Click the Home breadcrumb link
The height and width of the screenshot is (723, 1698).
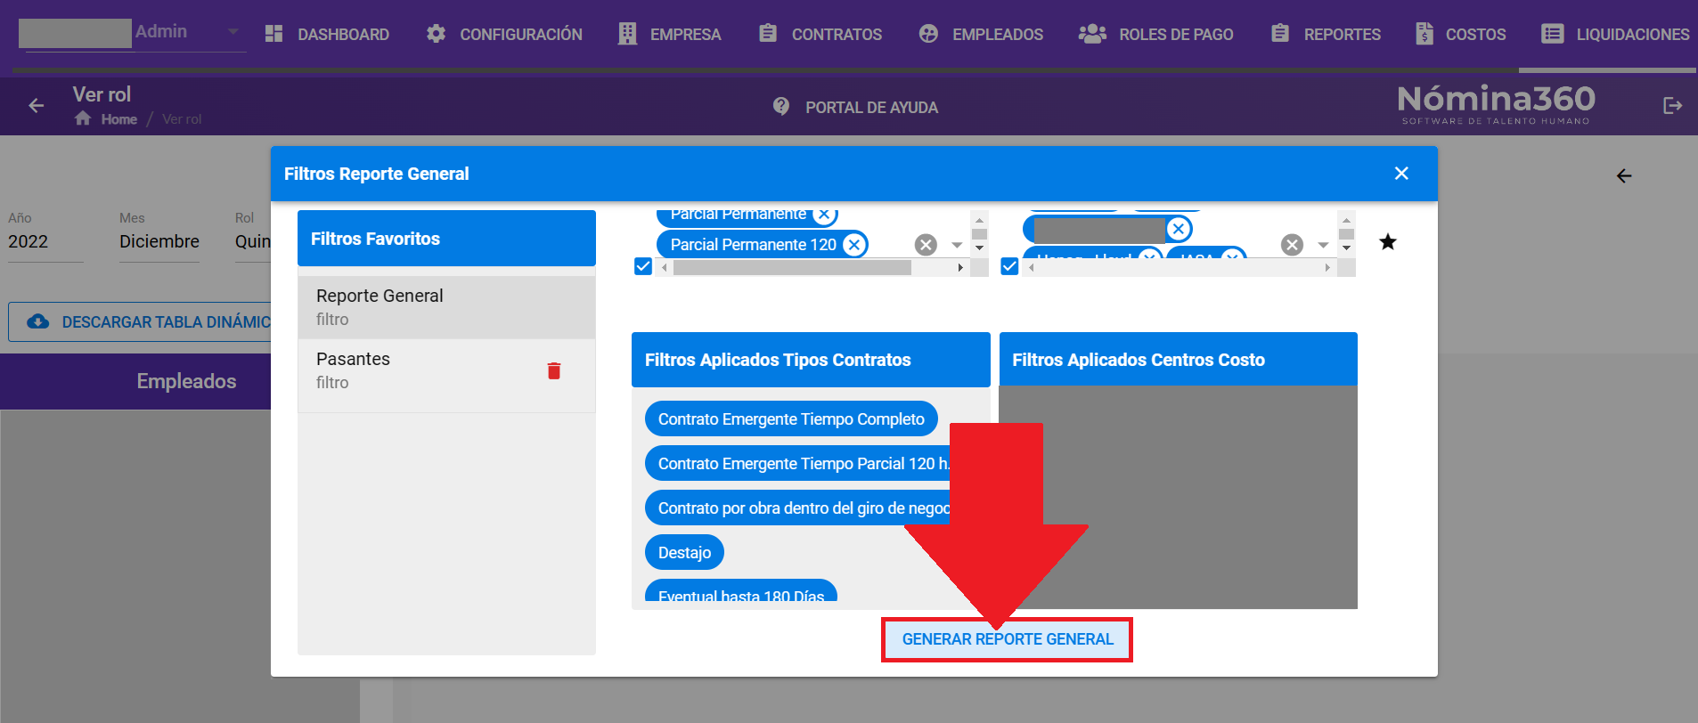(118, 119)
